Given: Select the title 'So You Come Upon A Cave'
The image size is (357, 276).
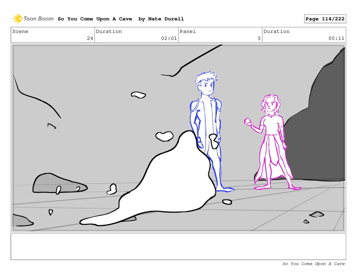Looking at the screenshot, I should pos(95,19).
